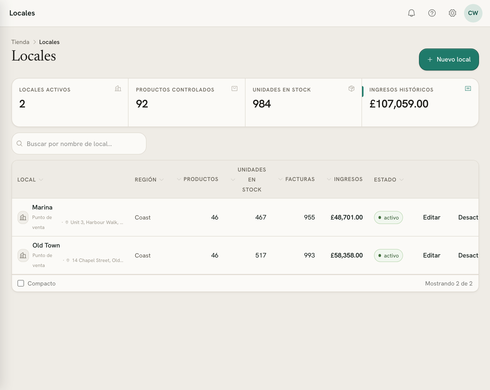Go to Tienda in the breadcrumb
This screenshot has width=490, height=390.
[20, 42]
